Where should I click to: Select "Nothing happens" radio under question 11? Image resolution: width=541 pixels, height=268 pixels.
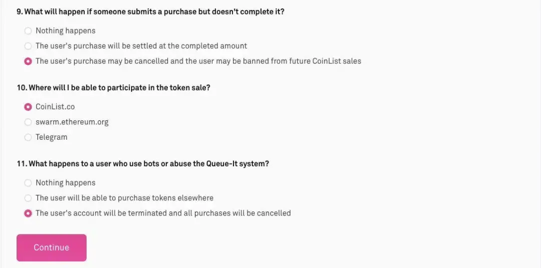(x=28, y=183)
